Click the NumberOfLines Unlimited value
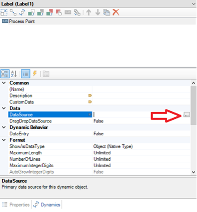 pos(102,159)
